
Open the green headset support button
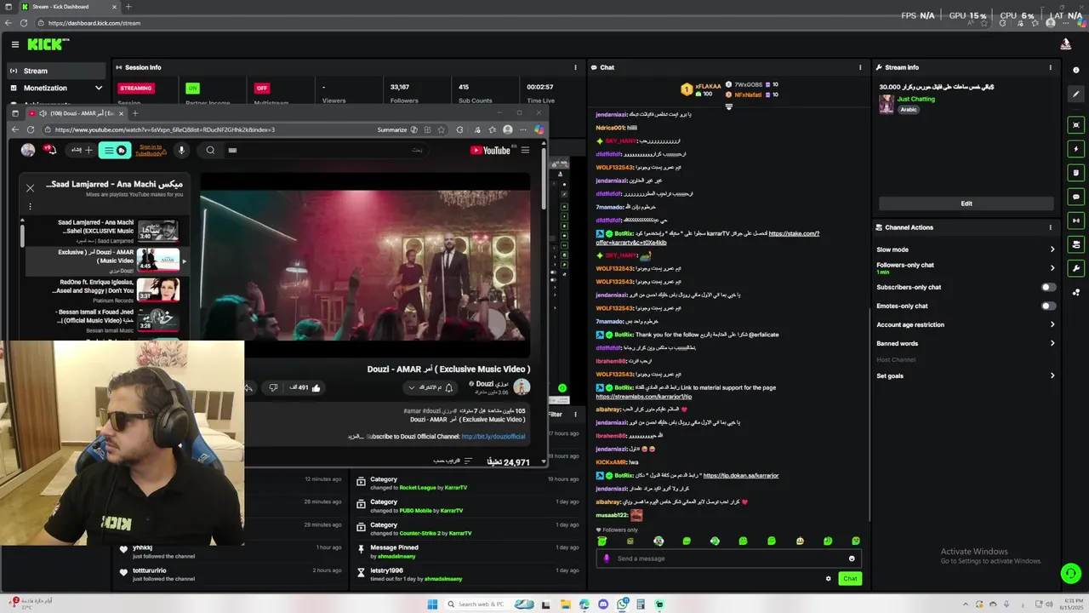click(x=1071, y=573)
